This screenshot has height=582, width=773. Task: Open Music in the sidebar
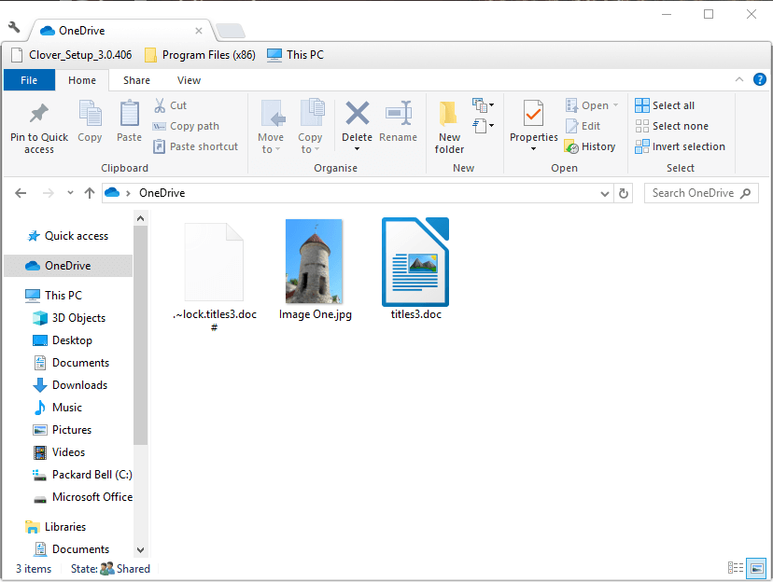tap(58, 408)
